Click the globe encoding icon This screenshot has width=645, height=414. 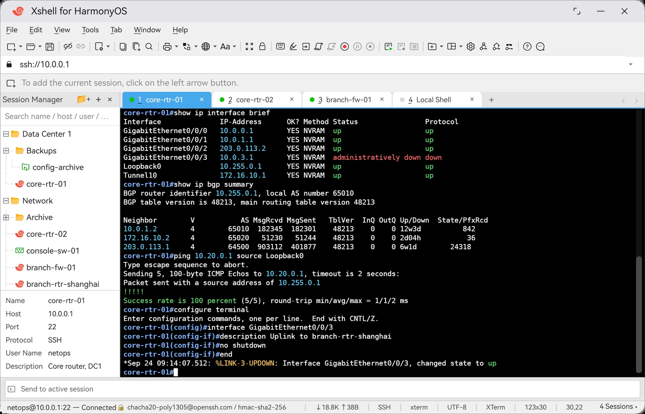coord(206,47)
